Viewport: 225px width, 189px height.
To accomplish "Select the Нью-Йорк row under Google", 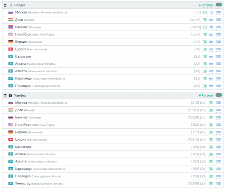I will click(112, 34).
